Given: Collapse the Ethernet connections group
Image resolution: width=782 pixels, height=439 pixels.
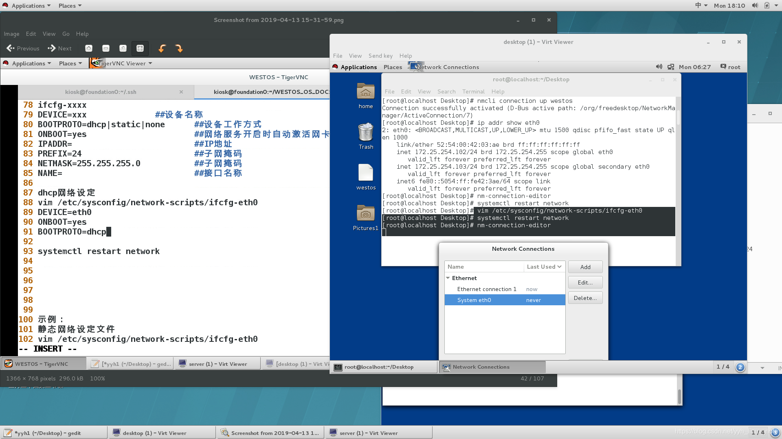Looking at the screenshot, I should pyautogui.click(x=448, y=278).
